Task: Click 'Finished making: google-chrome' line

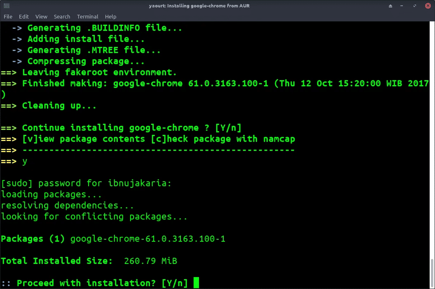Action: (215, 83)
